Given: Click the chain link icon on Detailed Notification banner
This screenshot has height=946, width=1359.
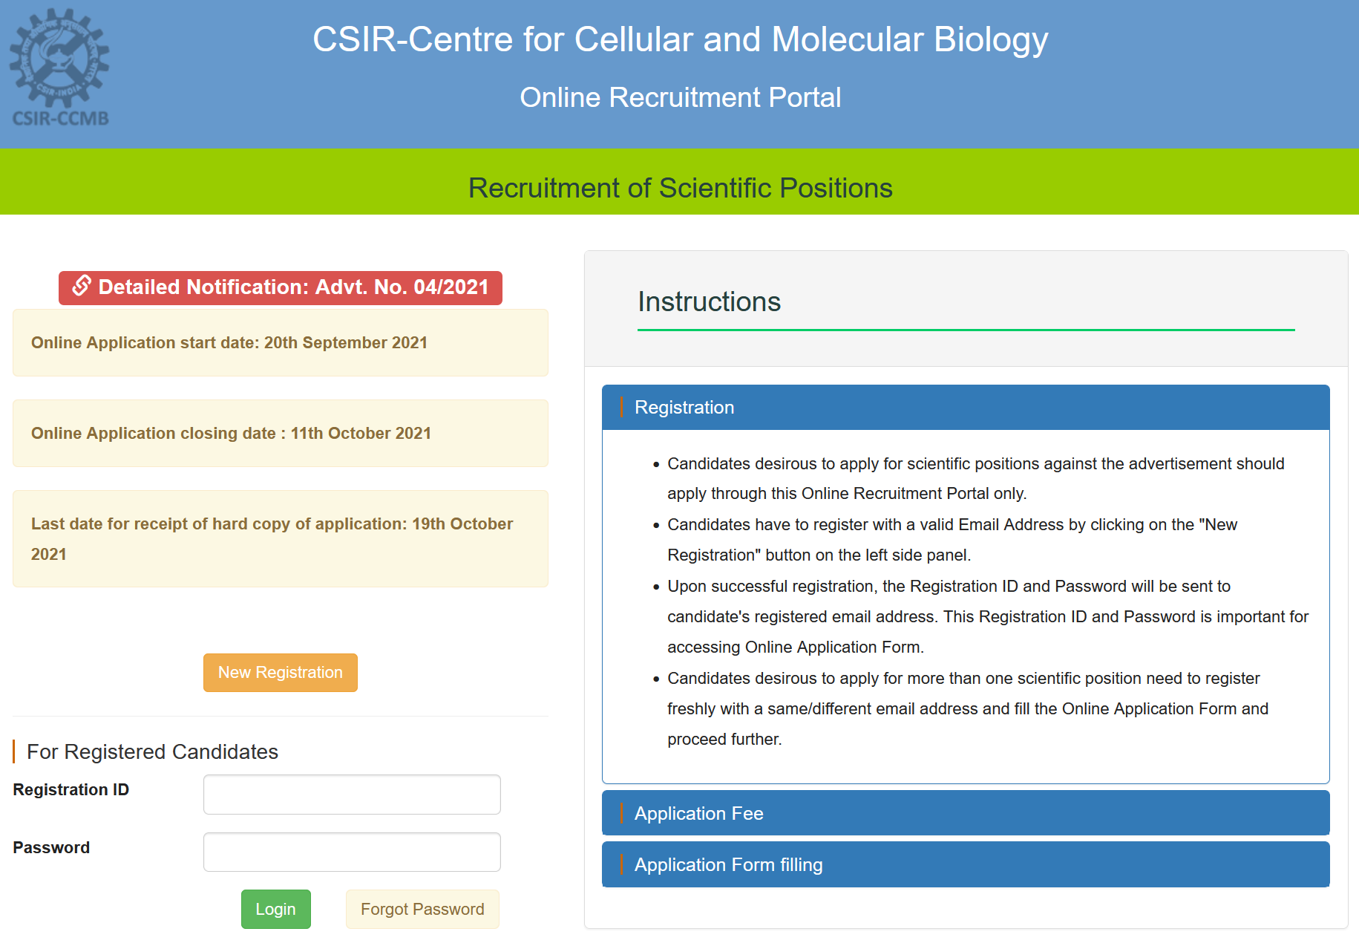Looking at the screenshot, I should [82, 287].
